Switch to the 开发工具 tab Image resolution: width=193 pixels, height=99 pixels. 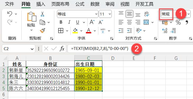(144, 4)
